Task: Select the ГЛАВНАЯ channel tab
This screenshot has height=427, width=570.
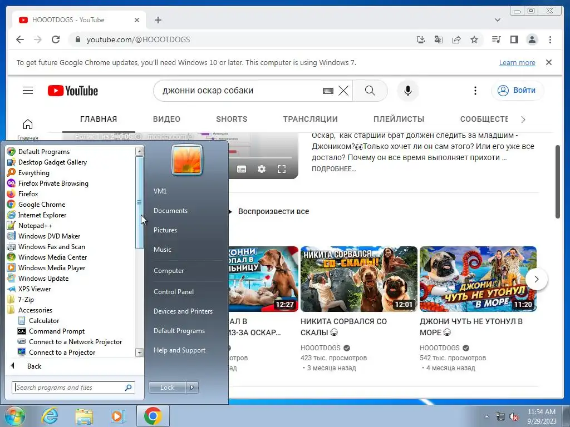Action: pyautogui.click(x=99, y=119)
